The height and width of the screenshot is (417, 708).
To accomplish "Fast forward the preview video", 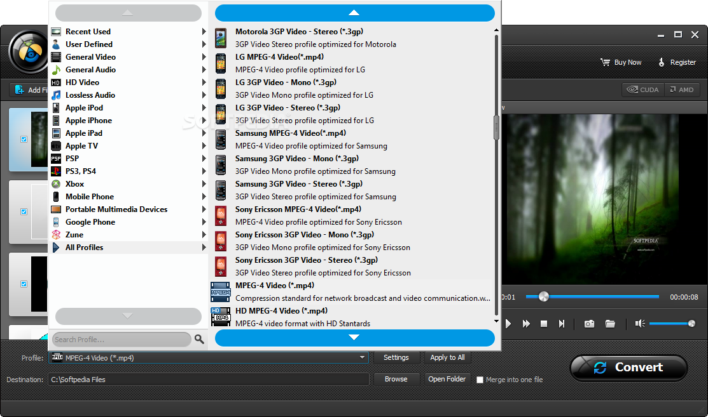I will coord(526,324).
